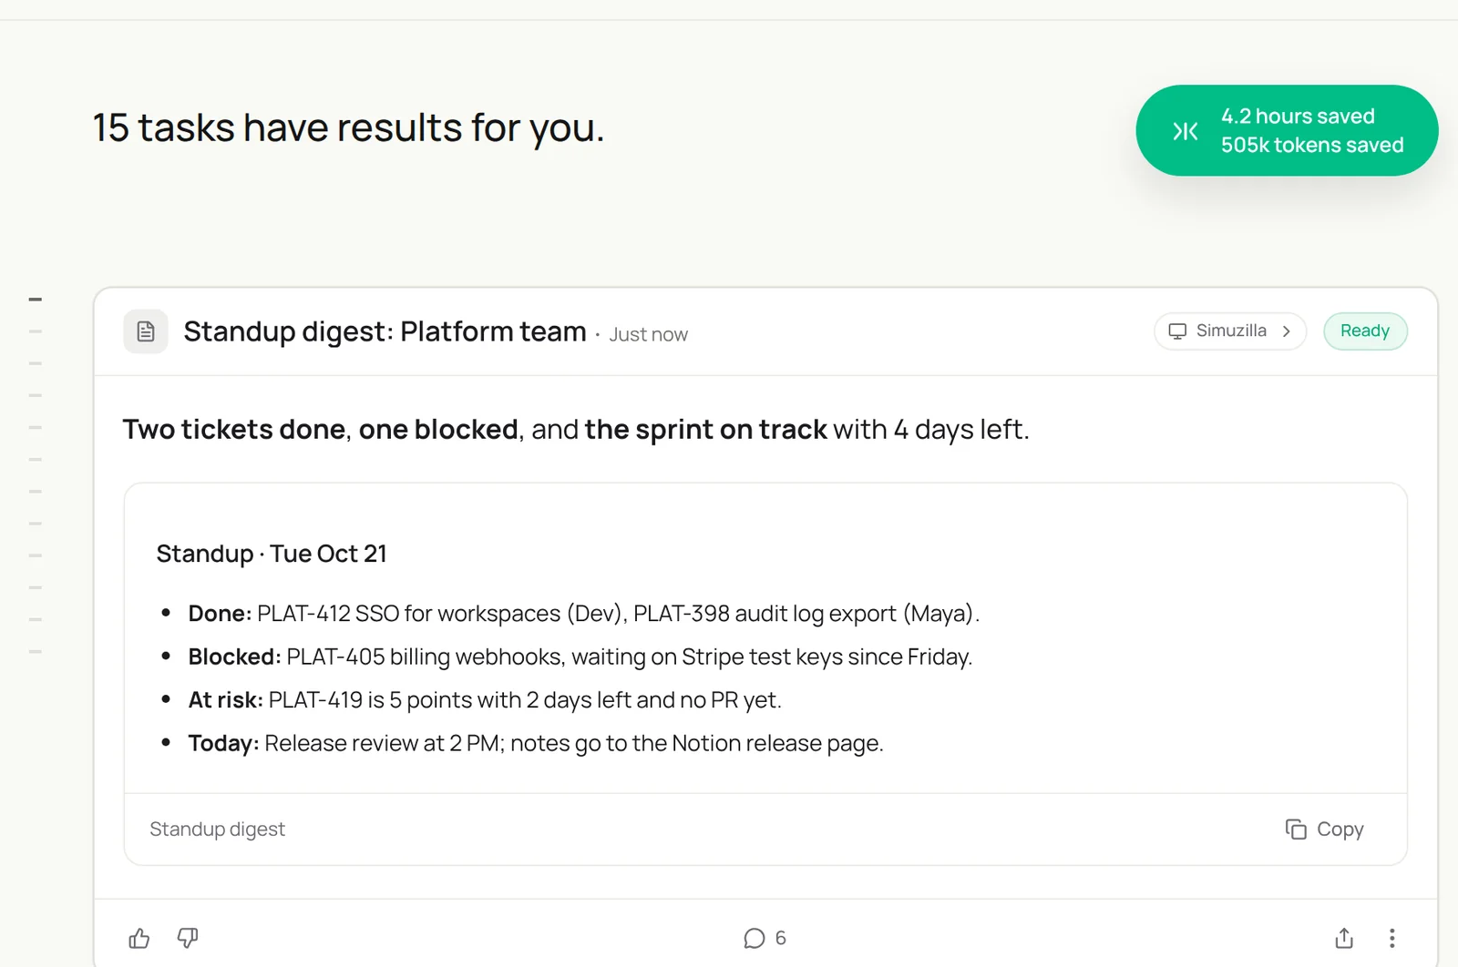Open the three-dot more options menu

pos(1391,938)
